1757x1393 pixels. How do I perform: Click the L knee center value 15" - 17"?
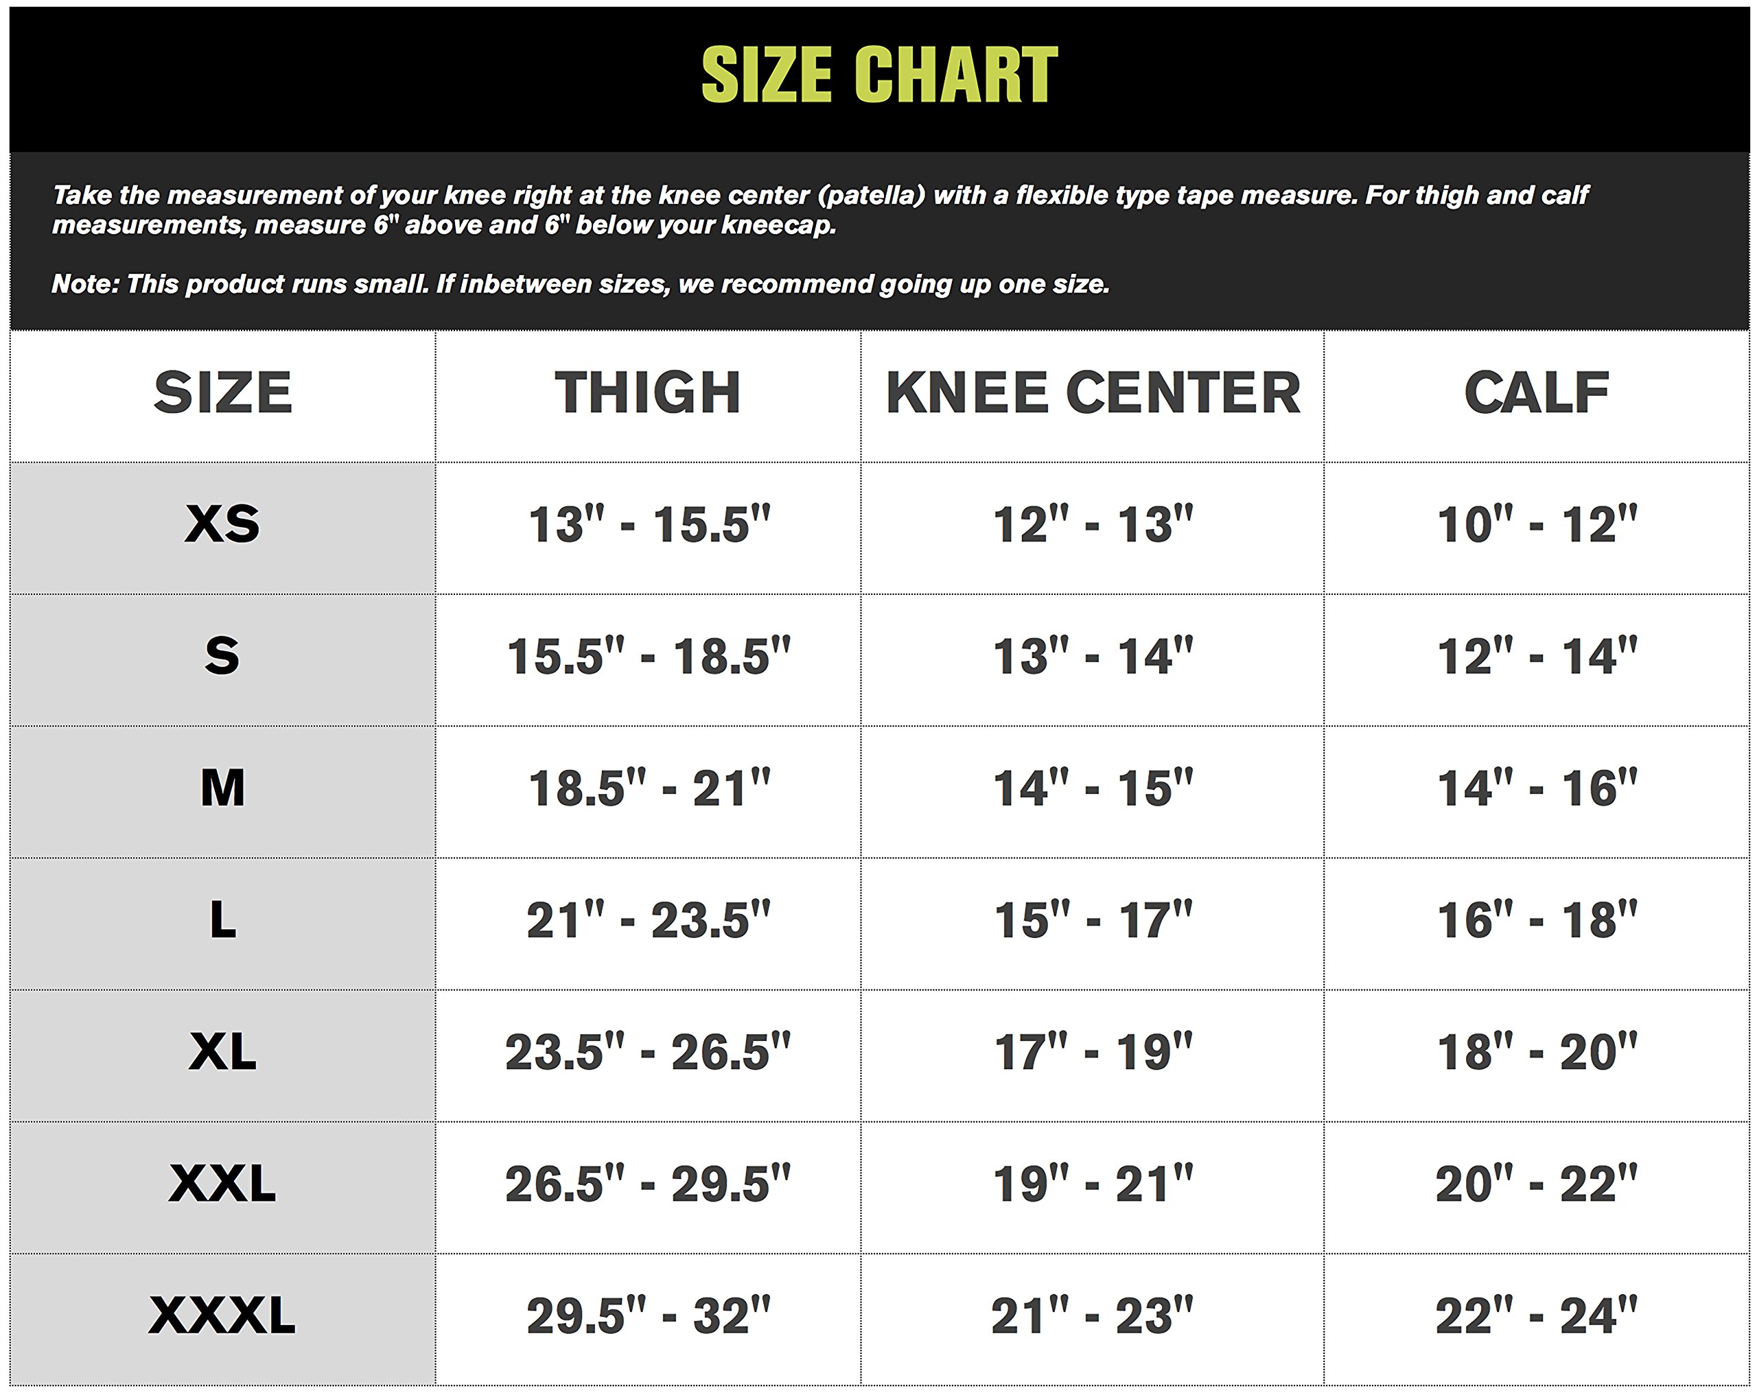1092,920
